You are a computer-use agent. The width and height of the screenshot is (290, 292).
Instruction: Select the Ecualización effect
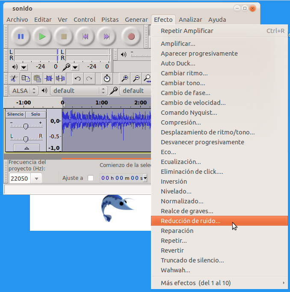(x=219, y=162)
